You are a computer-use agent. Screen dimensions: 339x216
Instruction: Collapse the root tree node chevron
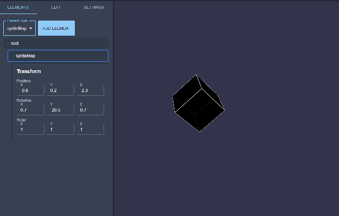coord(8,43)
